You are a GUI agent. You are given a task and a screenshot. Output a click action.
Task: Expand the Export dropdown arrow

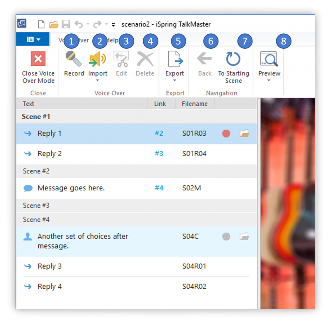175,81
